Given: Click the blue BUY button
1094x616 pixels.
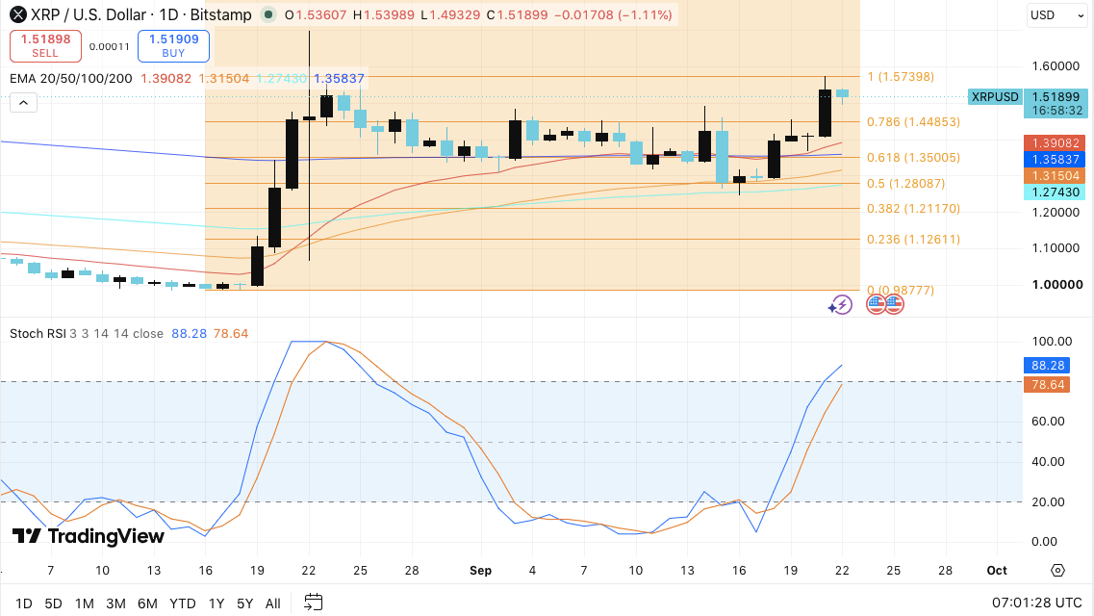Looking at the screenshot, I should 174,46.
